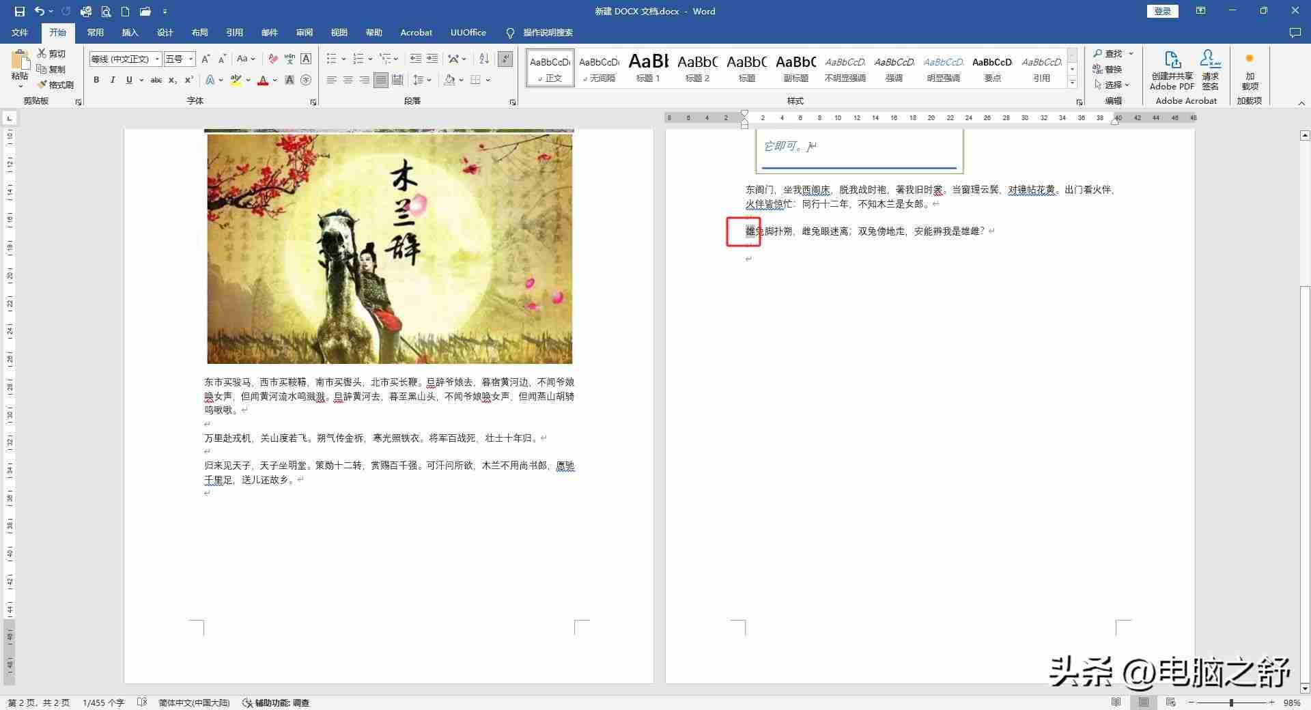This screenshot has height=710, width=1311.
Task: Toggle Italic formatting
Action: (x=113, y=80)
